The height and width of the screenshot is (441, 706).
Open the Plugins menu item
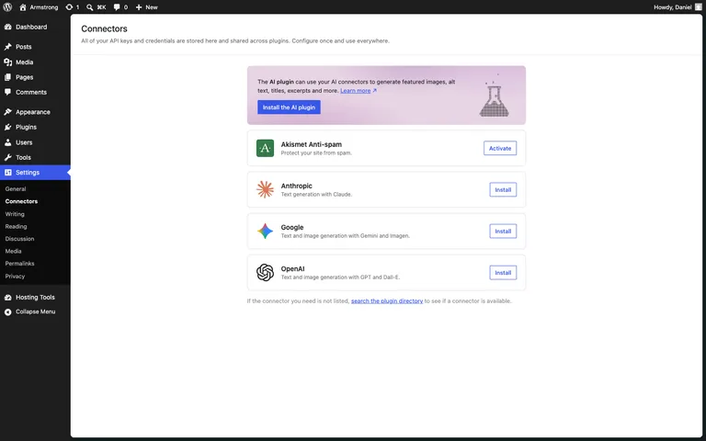point(35,128)
